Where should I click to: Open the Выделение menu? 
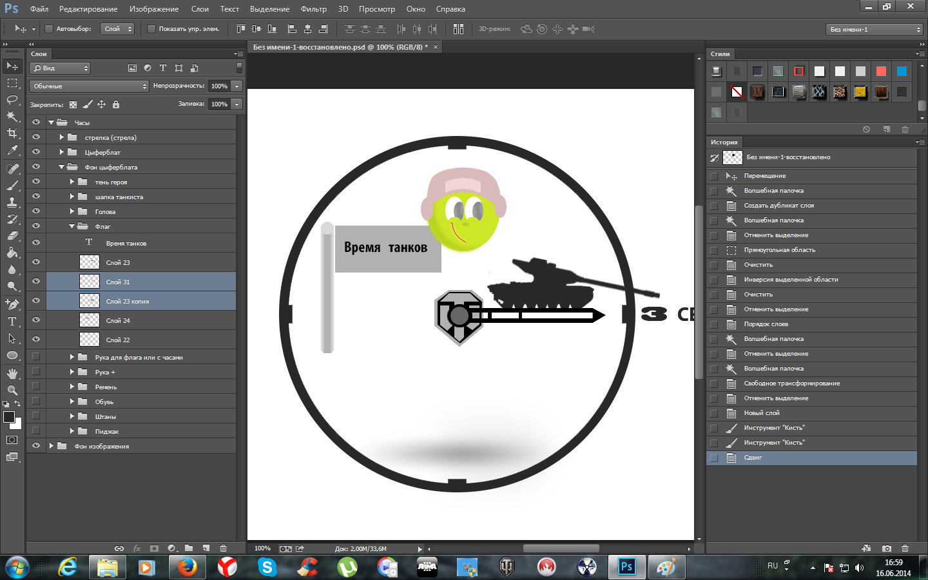pos(269,9)
